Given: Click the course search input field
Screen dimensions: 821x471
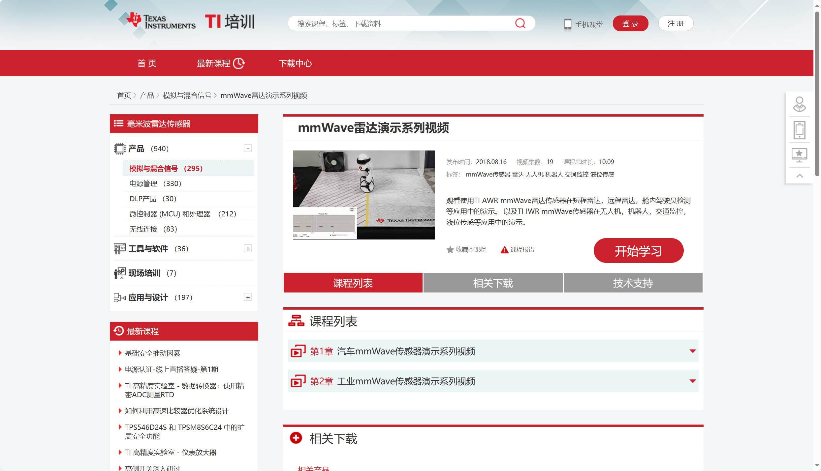Looking at the screenshot, I should [x=402, y=24].
